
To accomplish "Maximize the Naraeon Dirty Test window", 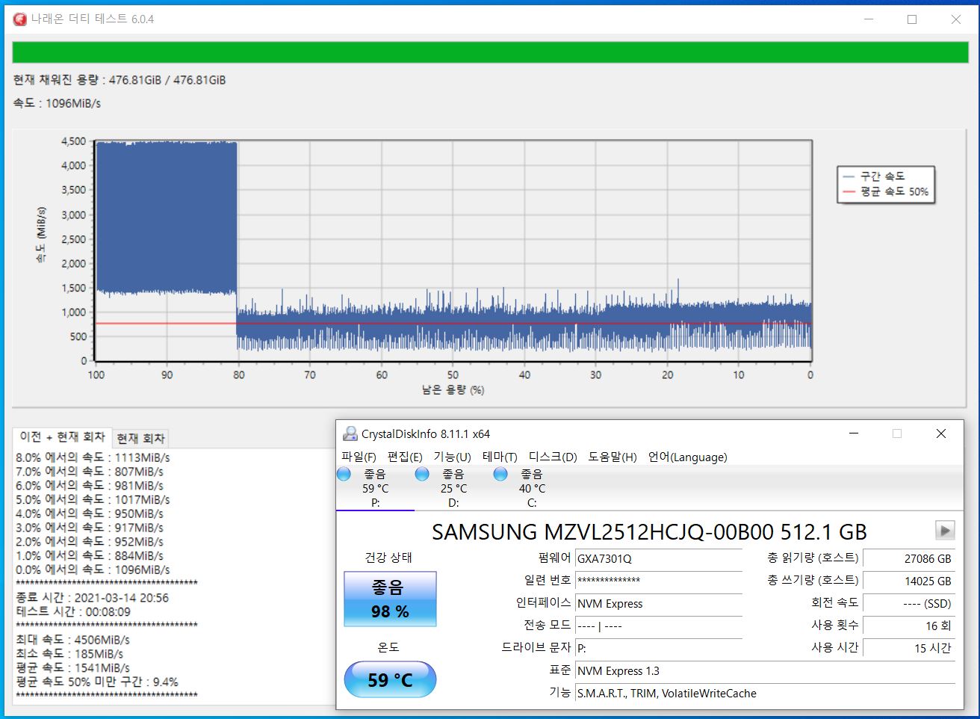I will [x=912, y=19].
